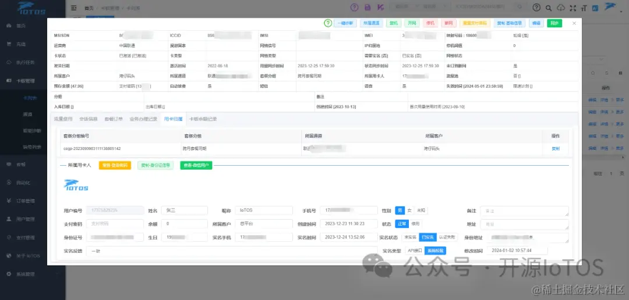
Task: Click the green 复机 button
Action: point(394,23)
